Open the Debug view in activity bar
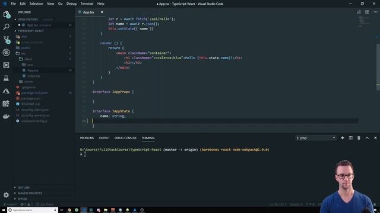380x213 pixels. pyautogui.click(x=7, y=52)
